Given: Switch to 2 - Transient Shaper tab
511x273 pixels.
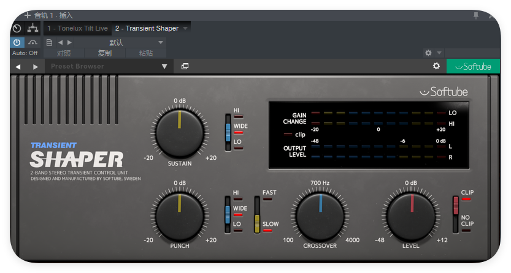Looking at the screenshot, I should (147, 28).
